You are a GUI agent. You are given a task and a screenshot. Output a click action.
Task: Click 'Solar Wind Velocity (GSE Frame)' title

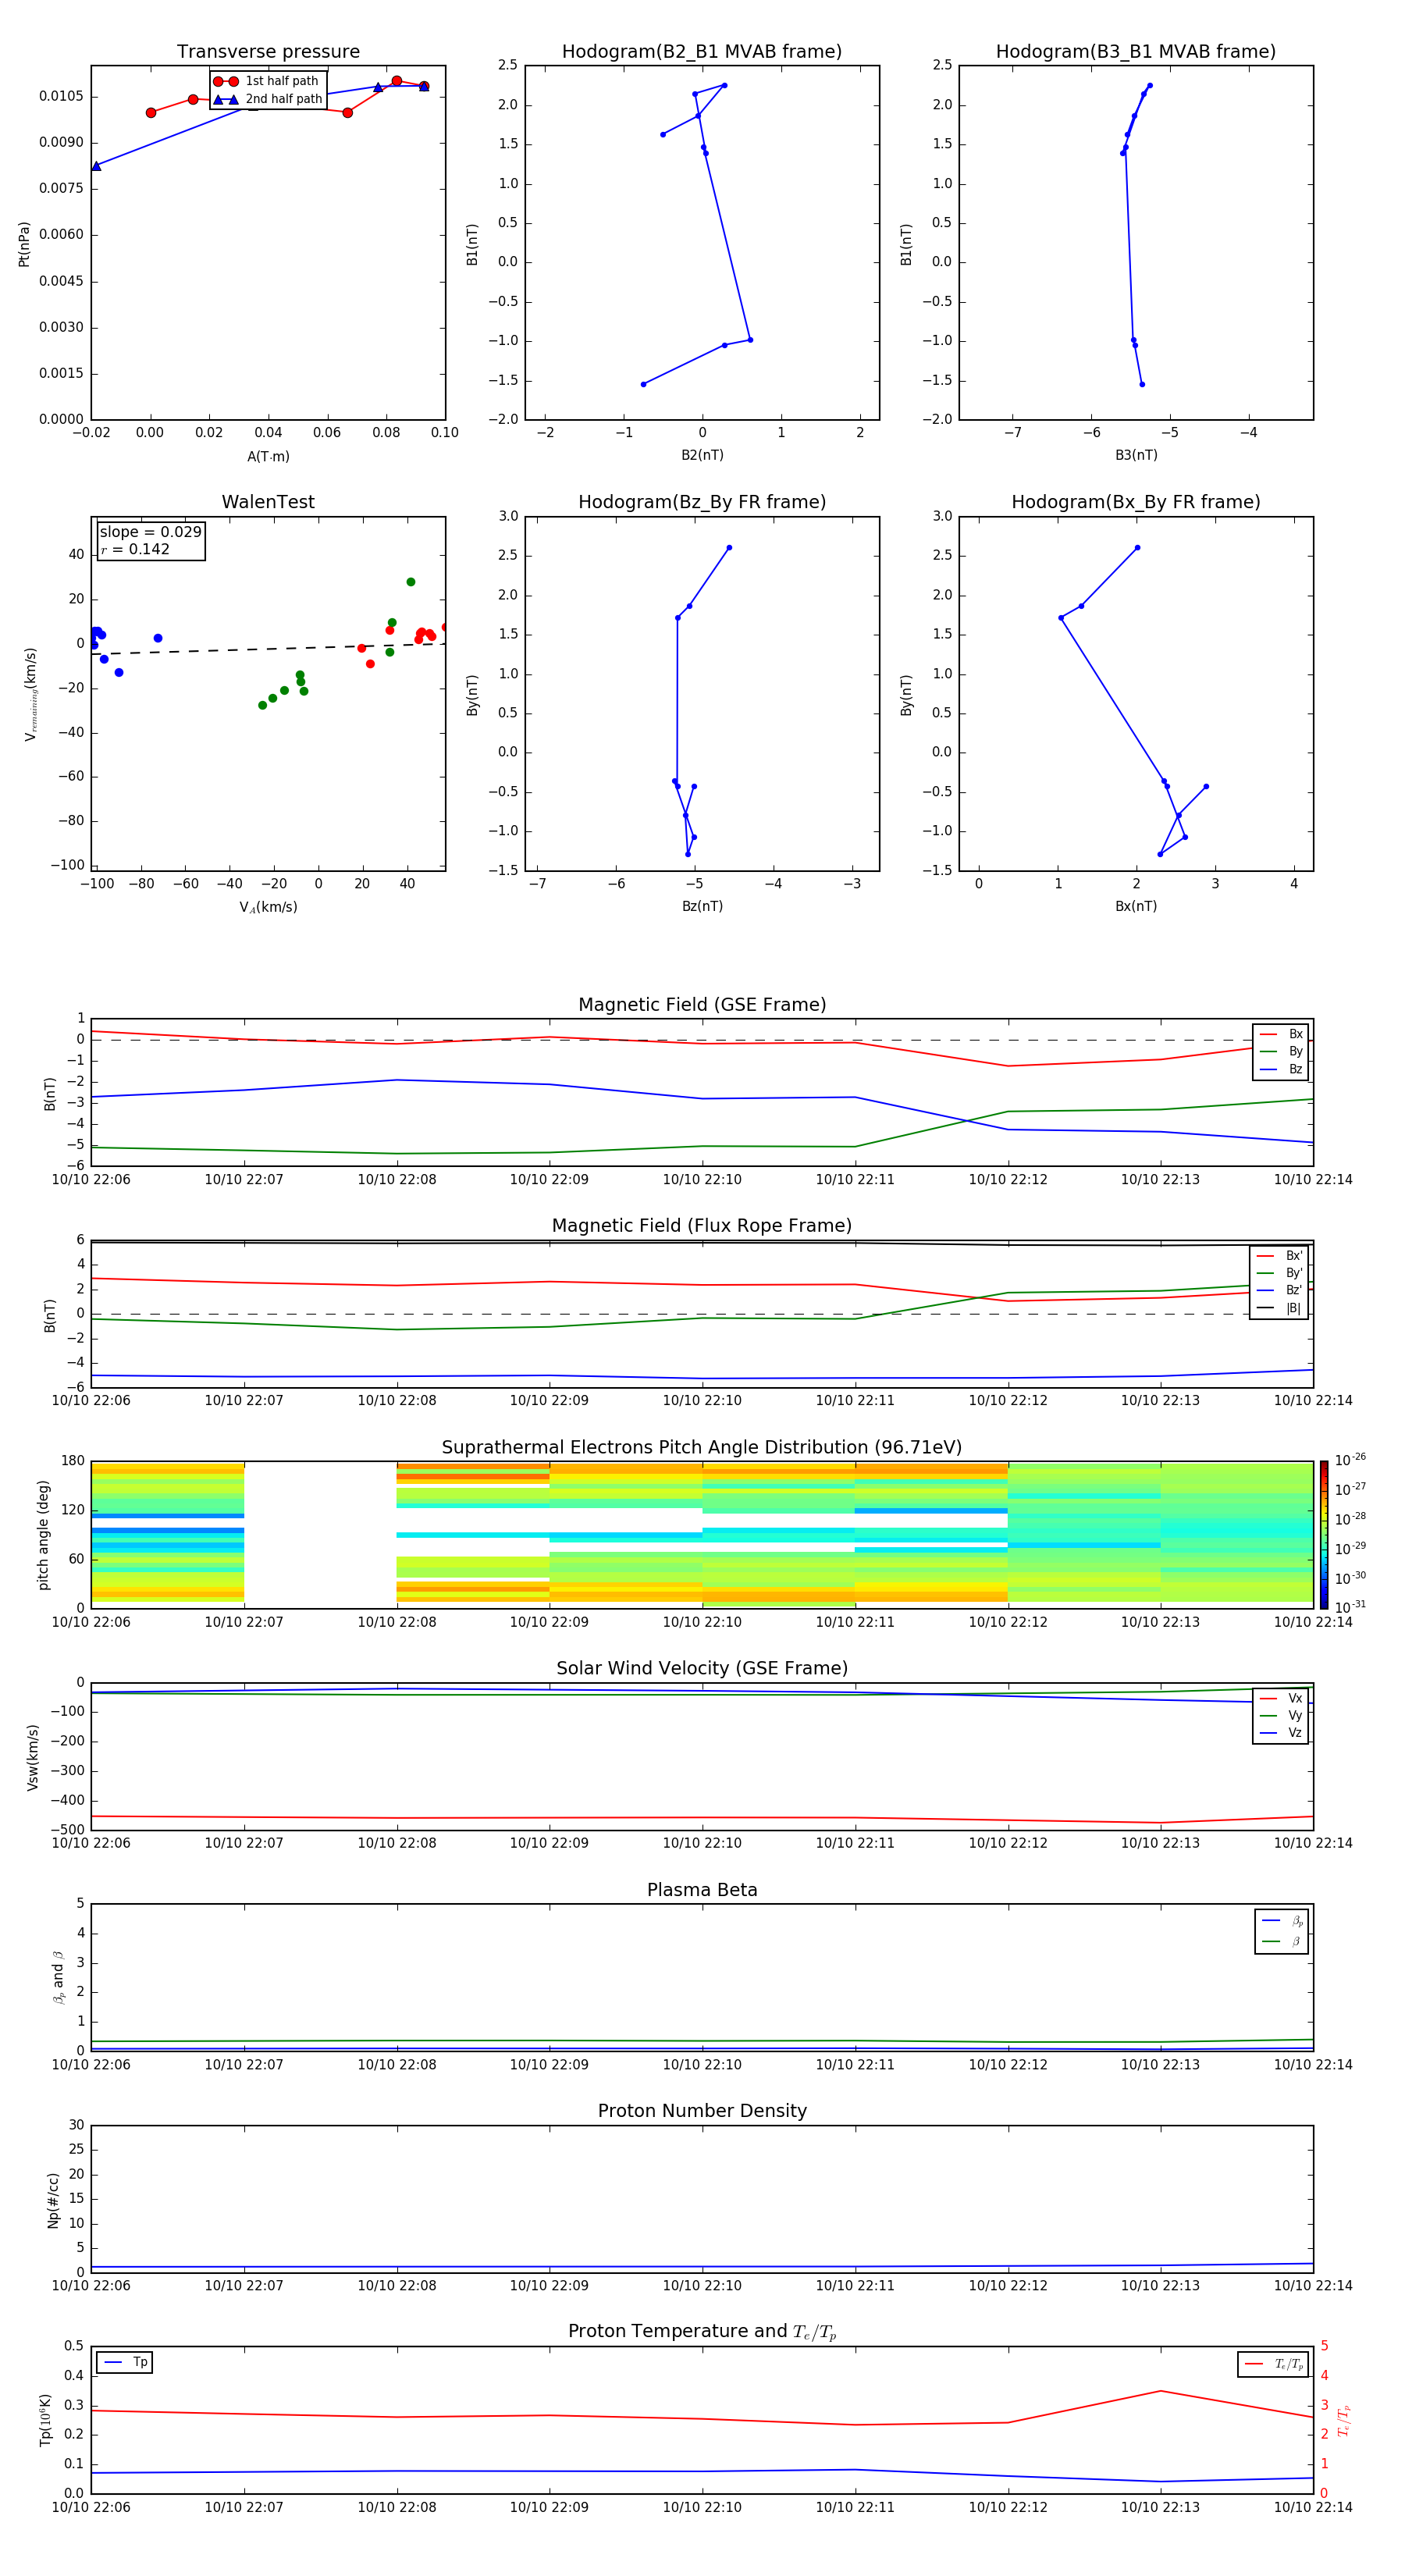pos(702,1668)
